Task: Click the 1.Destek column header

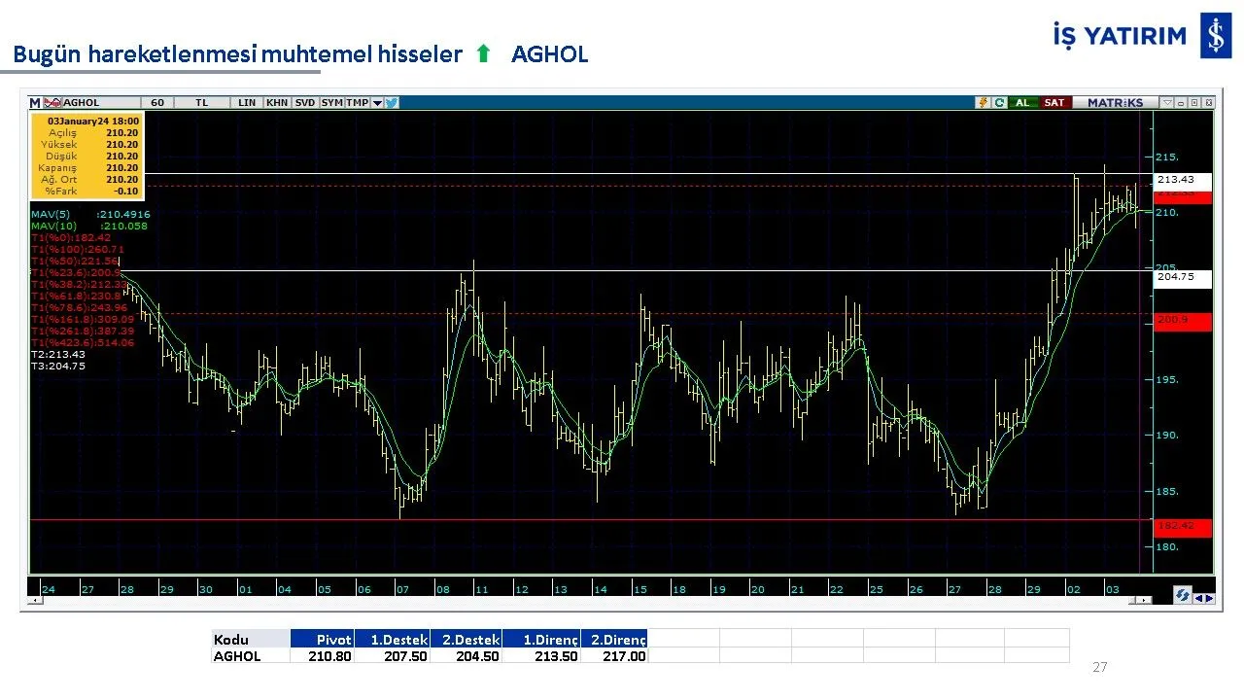Action: pyautogui.click(x=393, y=639)
